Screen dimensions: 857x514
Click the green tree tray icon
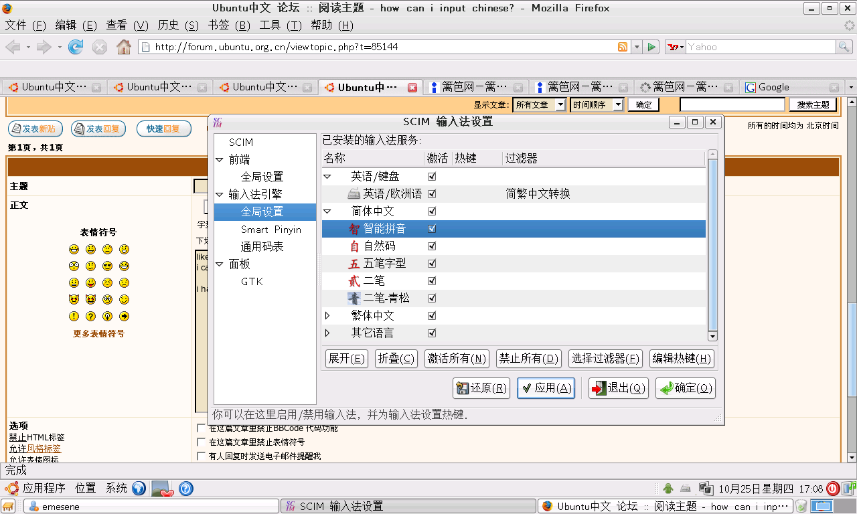(x=668, y=489)
